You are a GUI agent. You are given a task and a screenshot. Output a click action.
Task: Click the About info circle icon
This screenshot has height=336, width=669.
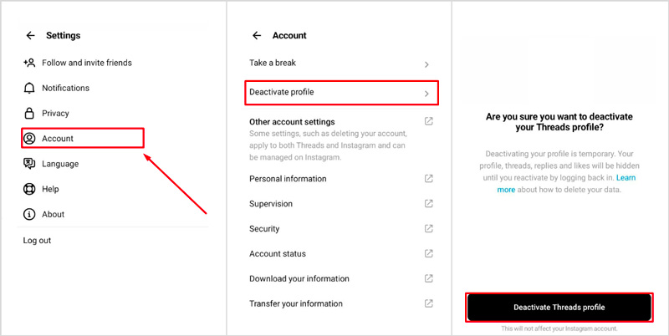click(x=29, y=215)
